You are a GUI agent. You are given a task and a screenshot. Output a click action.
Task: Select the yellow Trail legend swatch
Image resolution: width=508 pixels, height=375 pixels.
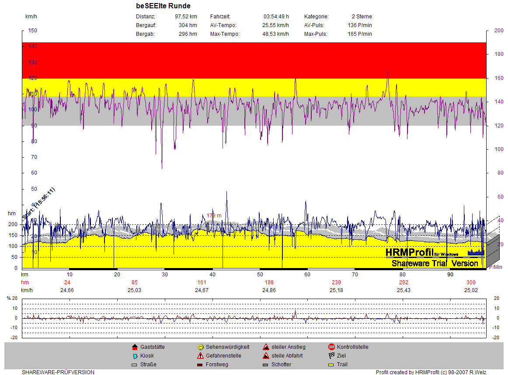[x=331, y=365]
